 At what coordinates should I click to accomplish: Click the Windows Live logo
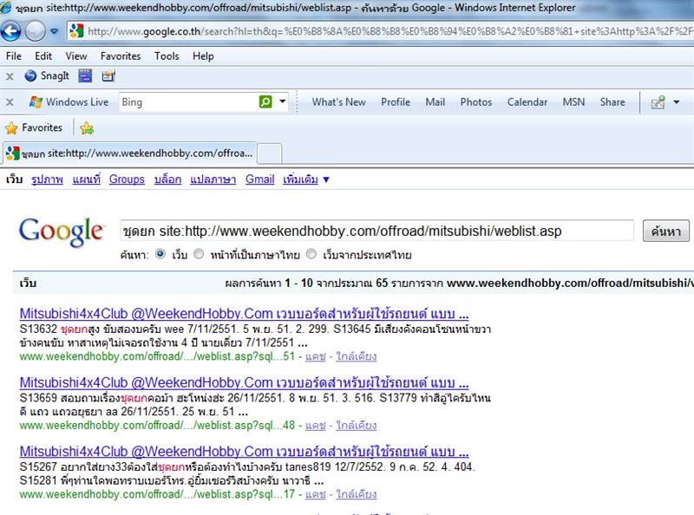tap(69, 101)
